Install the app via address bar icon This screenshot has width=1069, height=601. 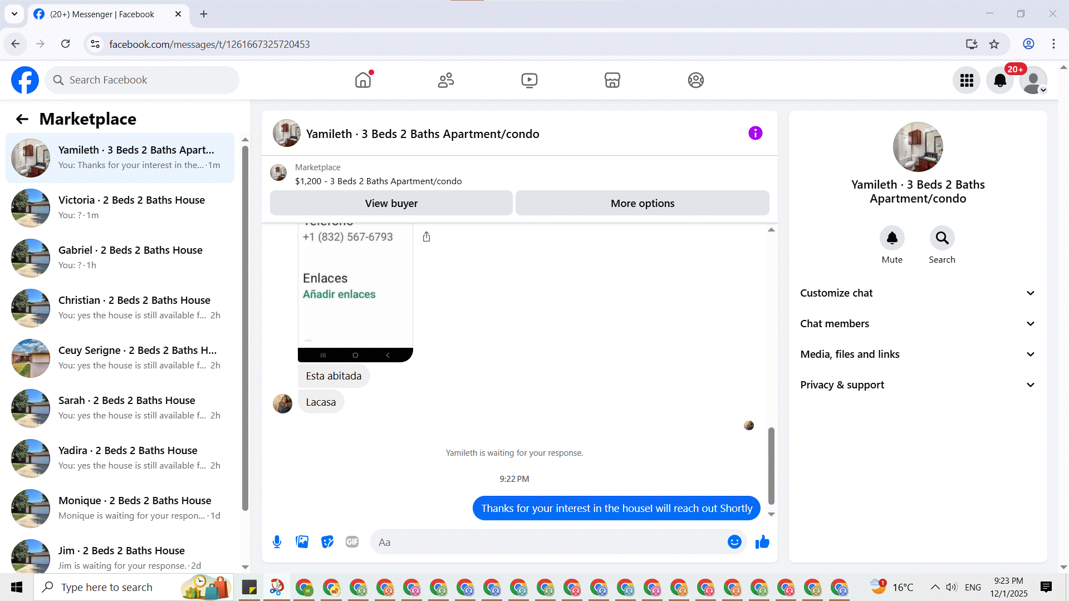[x=972, y=44]
